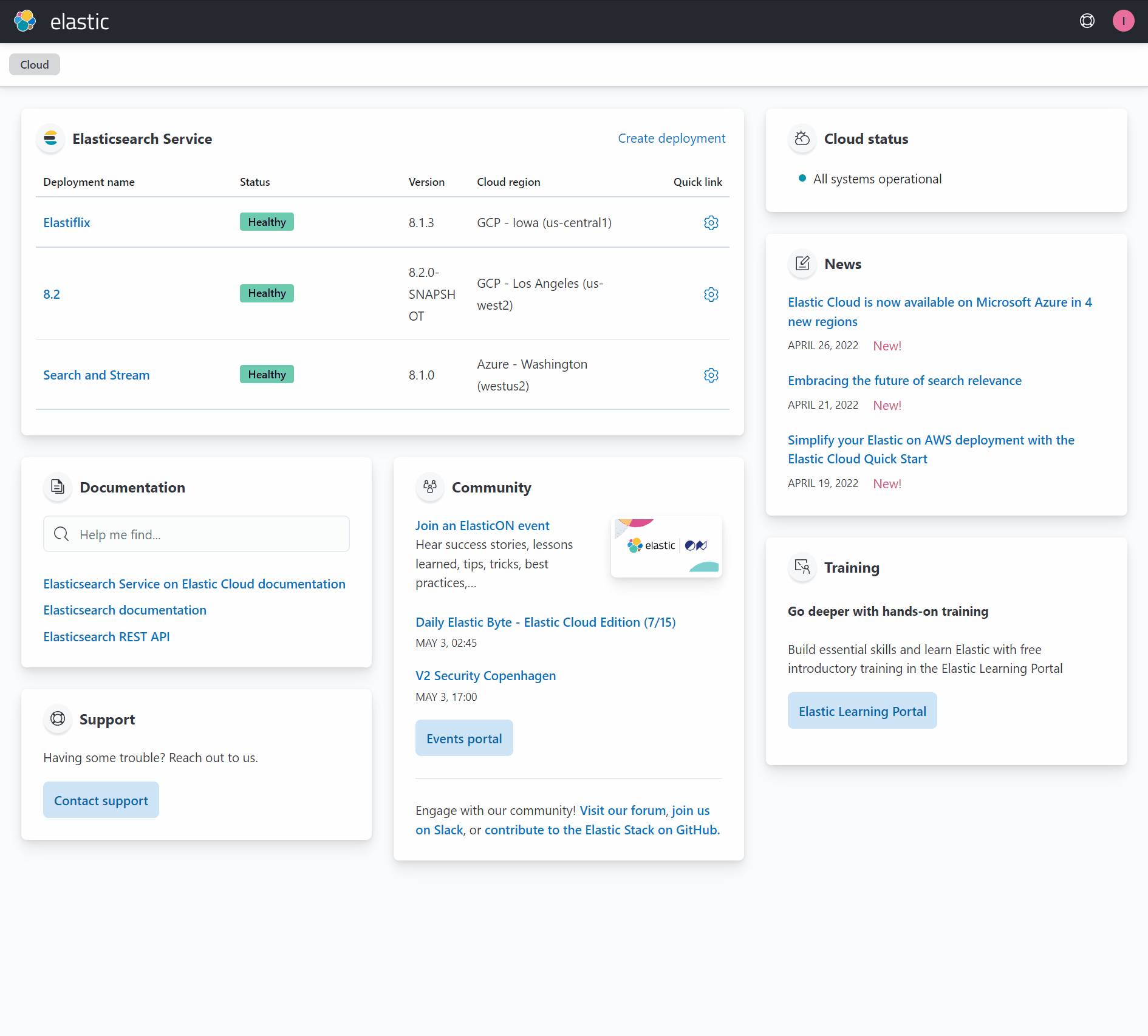Click the Cloud breadcrumb
The image size is (1148, 1036).
click(35, 64)
